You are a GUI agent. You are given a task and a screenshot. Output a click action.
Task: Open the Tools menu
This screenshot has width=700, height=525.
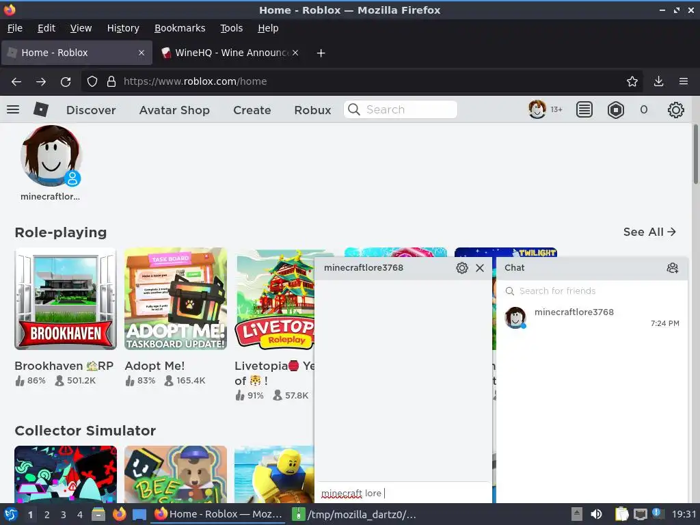pyautogui.click(x=231, y=28)
